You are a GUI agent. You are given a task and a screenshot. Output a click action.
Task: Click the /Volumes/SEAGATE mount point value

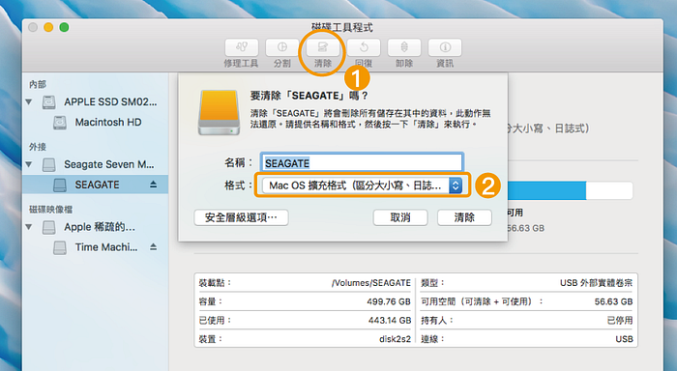point(370,283)
